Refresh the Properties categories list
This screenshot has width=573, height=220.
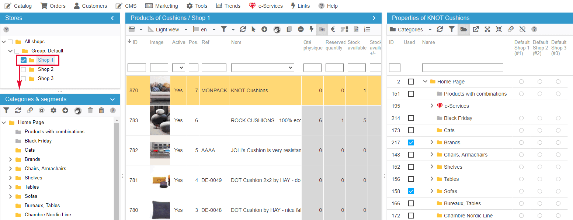[x=440, y=30]
